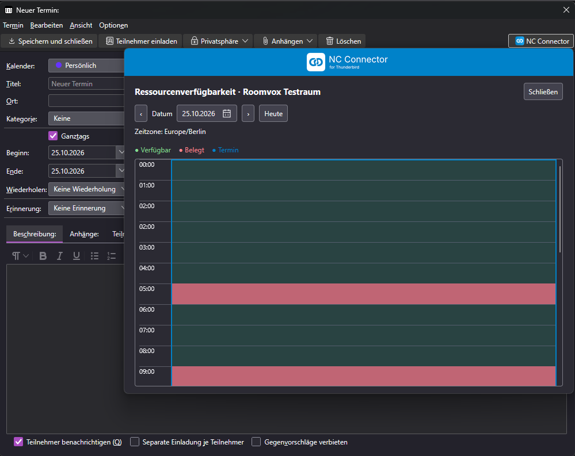Click the Teilnehmer einladen contact icon

(109, 41)
